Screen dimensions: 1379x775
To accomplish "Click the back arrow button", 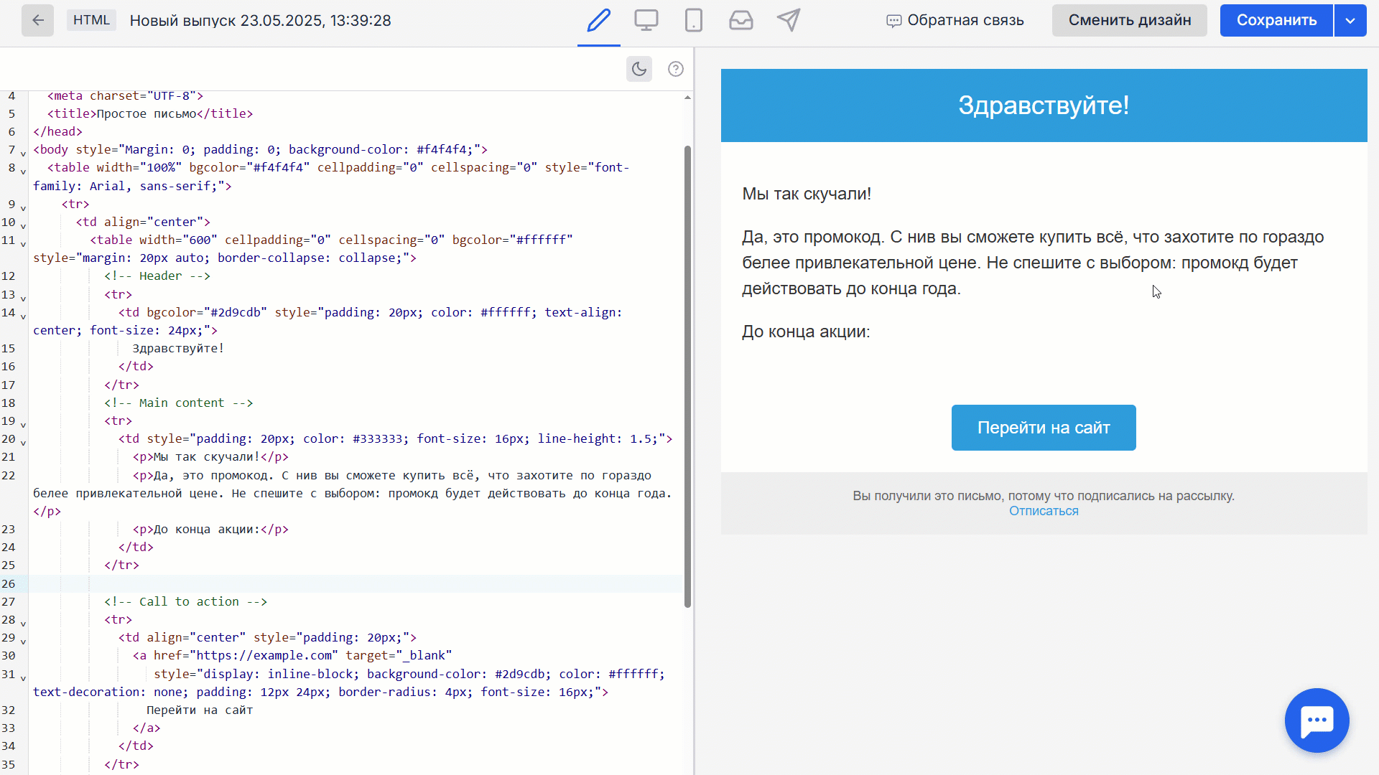I will [37, 20].
